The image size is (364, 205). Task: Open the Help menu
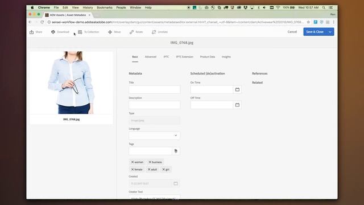tap(148, 7)
